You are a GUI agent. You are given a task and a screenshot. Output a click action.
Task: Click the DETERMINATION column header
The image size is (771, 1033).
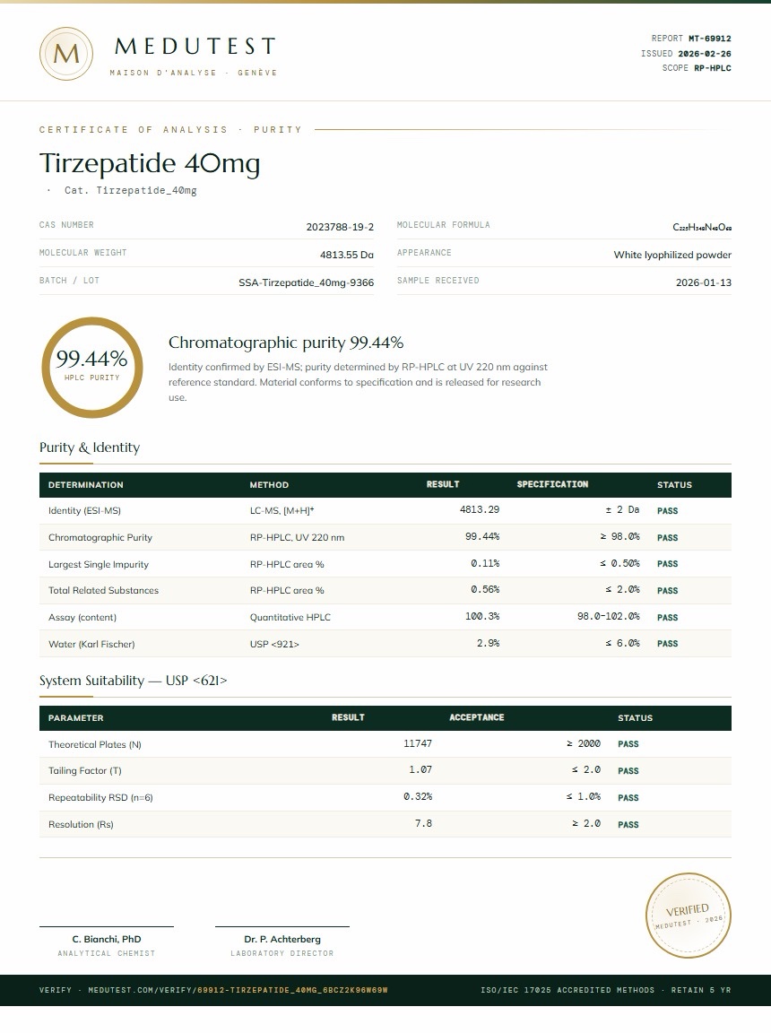85,485
